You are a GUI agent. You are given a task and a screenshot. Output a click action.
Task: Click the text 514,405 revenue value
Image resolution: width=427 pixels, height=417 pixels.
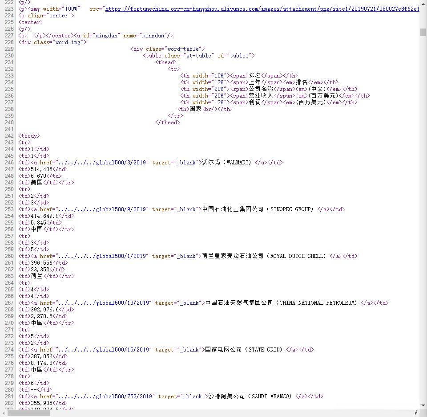pos(41,169)
